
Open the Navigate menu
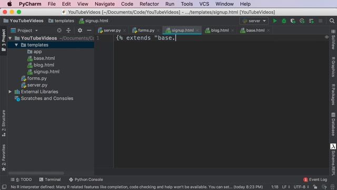(x=105, y=4)
